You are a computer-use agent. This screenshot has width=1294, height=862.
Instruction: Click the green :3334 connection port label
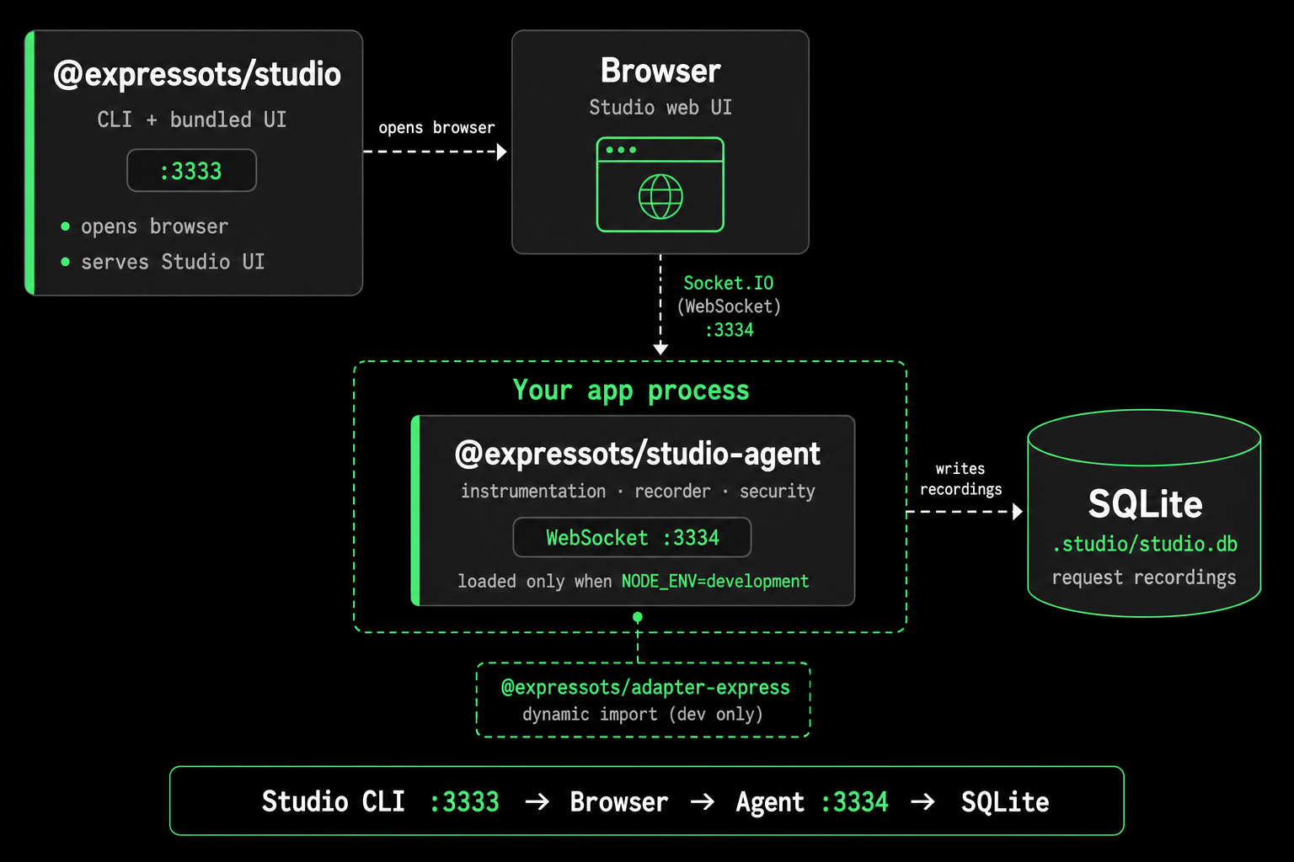click(730, 330)
